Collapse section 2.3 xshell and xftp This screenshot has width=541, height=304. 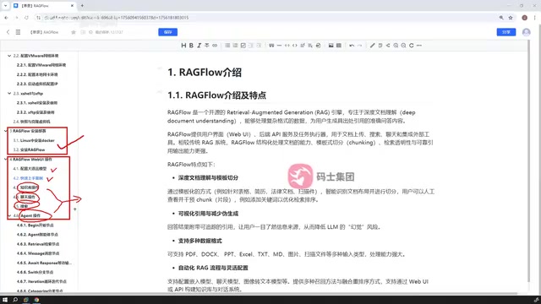click(x=9, y=93)
